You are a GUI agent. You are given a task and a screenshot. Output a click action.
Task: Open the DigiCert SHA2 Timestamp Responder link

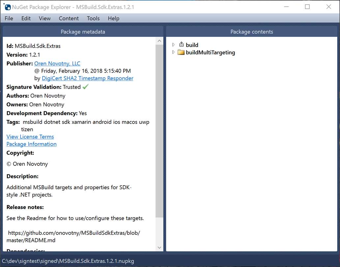click(87, 78)
